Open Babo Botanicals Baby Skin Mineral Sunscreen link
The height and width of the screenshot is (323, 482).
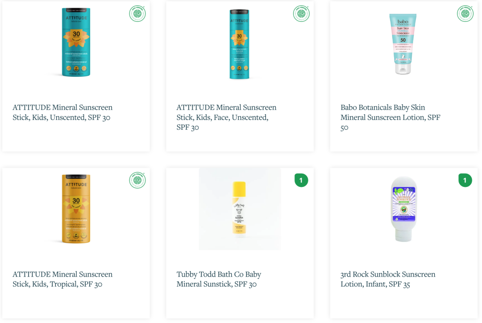click(390, 117)
